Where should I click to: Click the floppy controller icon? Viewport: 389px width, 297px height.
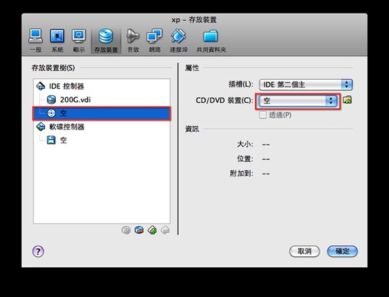tap(41, 127)
